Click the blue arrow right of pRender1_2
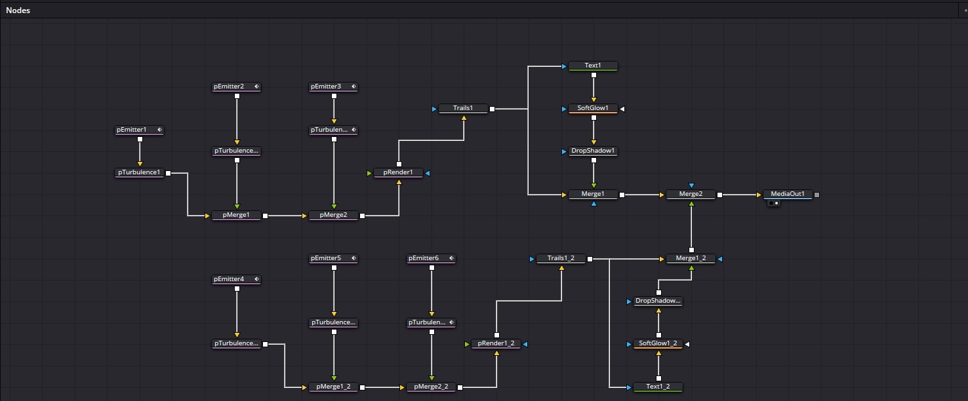 click(x=525, y=344)
